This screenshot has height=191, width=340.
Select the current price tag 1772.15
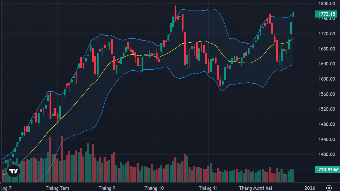click(x=326, y=14)
